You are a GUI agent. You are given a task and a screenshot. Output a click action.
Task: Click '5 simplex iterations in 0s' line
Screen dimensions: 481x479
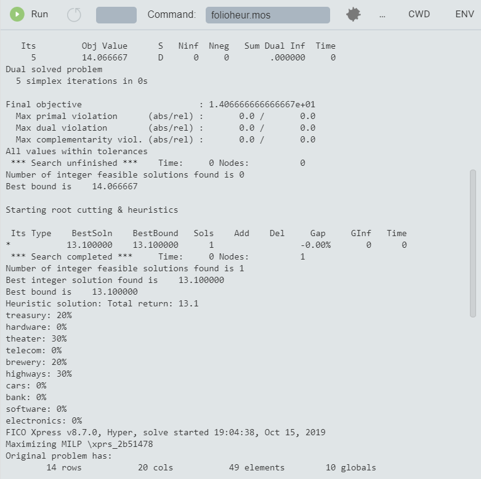pos(81,81)
